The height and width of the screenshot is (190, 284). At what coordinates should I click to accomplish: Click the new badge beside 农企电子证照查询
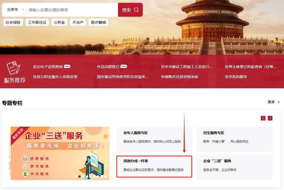(x=67, y=66)
